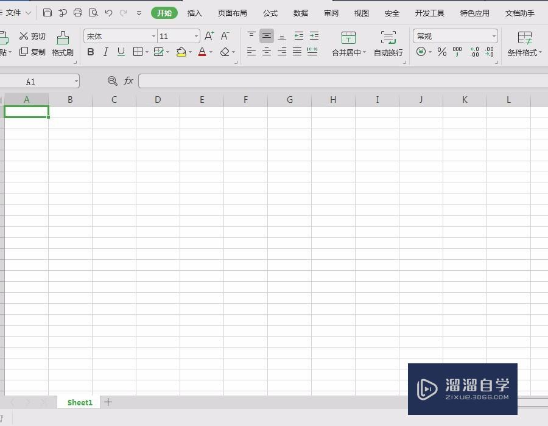Switch to the 公式 tab
This screenshot has height=426, width=548.
click(270, 13)
